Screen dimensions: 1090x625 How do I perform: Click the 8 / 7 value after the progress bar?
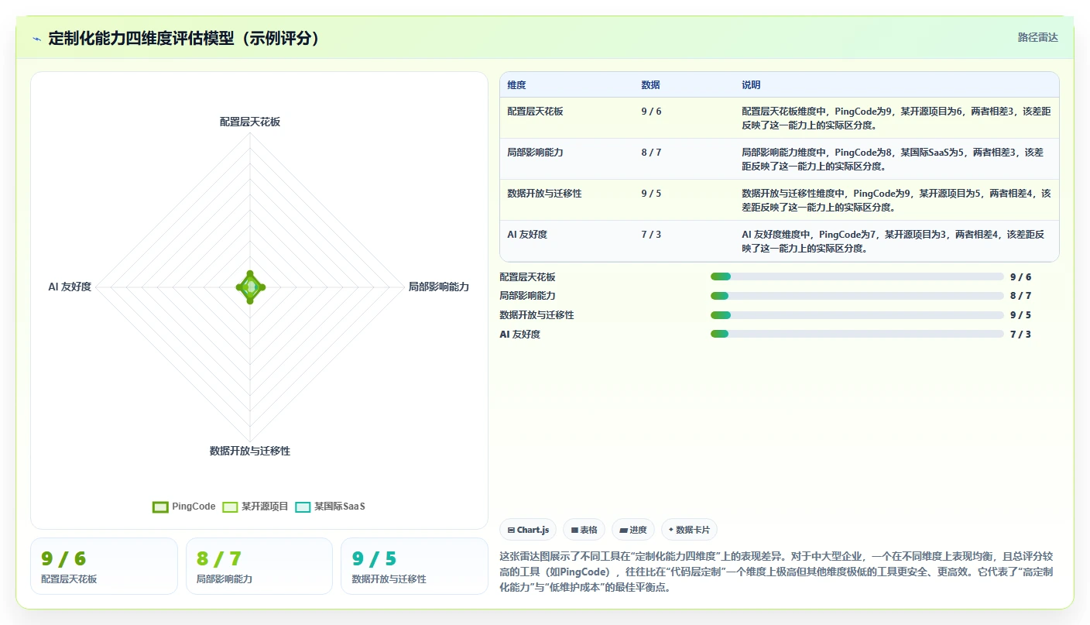[x=1020, y=296]
